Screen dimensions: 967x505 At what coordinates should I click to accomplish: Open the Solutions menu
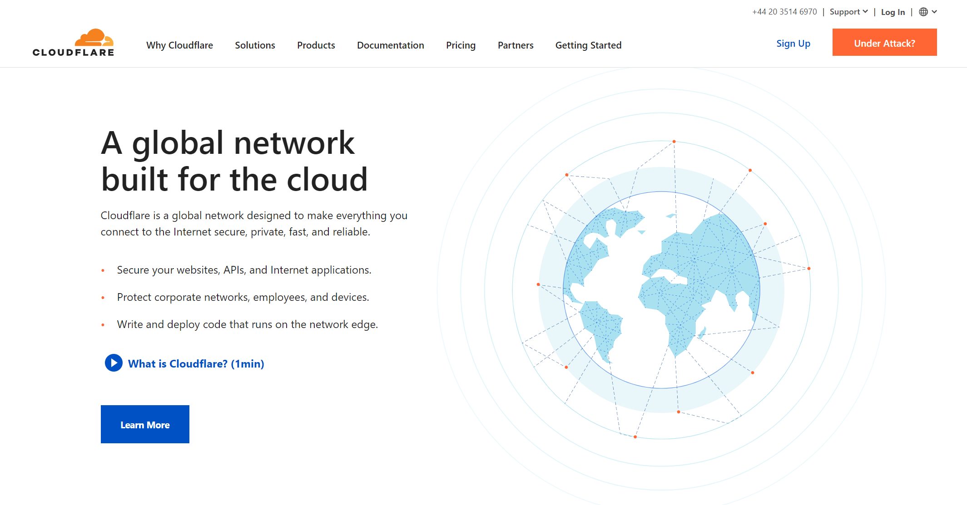pos(255,45)
